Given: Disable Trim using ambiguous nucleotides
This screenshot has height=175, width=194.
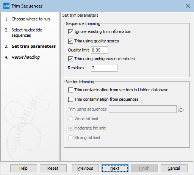Looking at the screenshot, I should (x=70, y=59).
